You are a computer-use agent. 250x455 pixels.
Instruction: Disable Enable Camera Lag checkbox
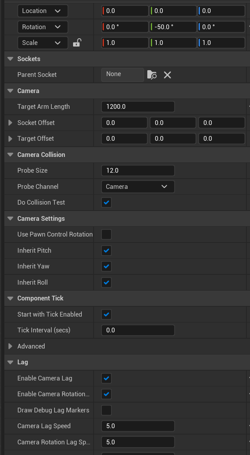tap(106, 379)
